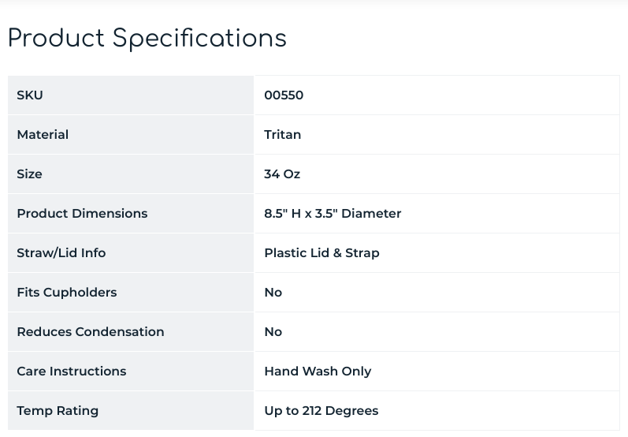Click the Tritan material value
Image resolution: width=628 pixels, height=437 pixels.
(x=283, y=135)
